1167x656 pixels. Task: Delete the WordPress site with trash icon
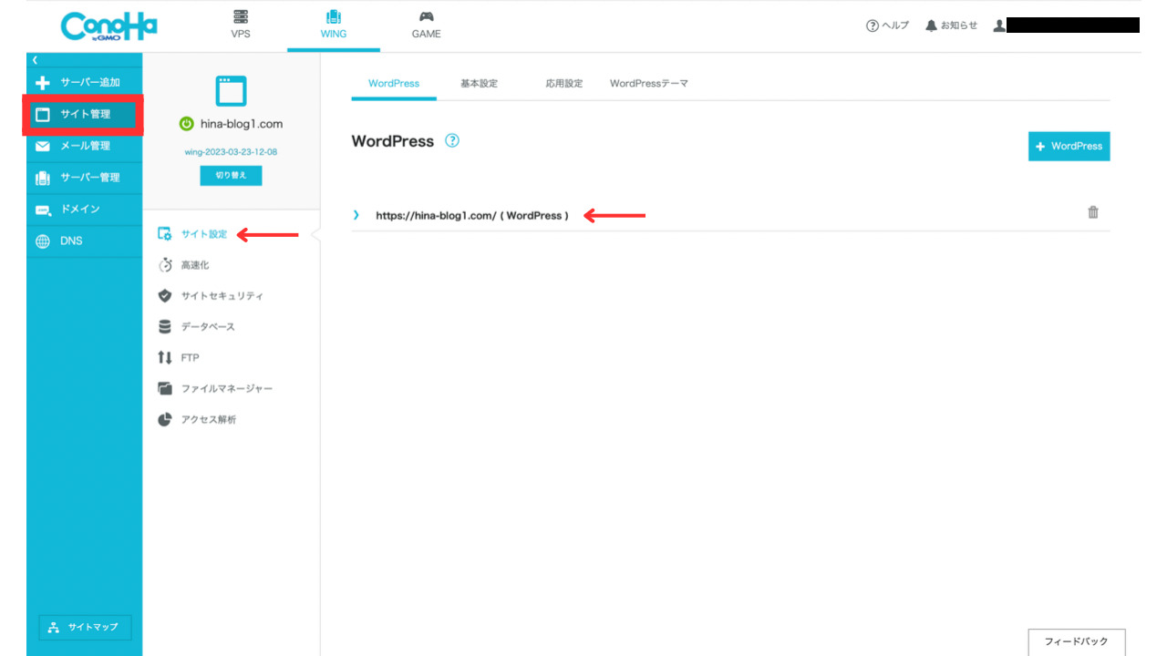click(1093, 212)
